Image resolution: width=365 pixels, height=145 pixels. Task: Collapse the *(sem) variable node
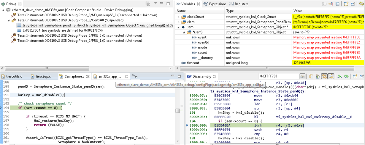tap(184, 32)
